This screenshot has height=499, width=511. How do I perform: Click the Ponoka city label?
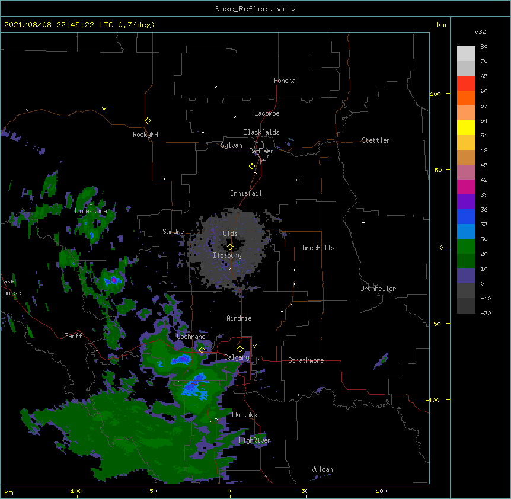pos(285,81)
